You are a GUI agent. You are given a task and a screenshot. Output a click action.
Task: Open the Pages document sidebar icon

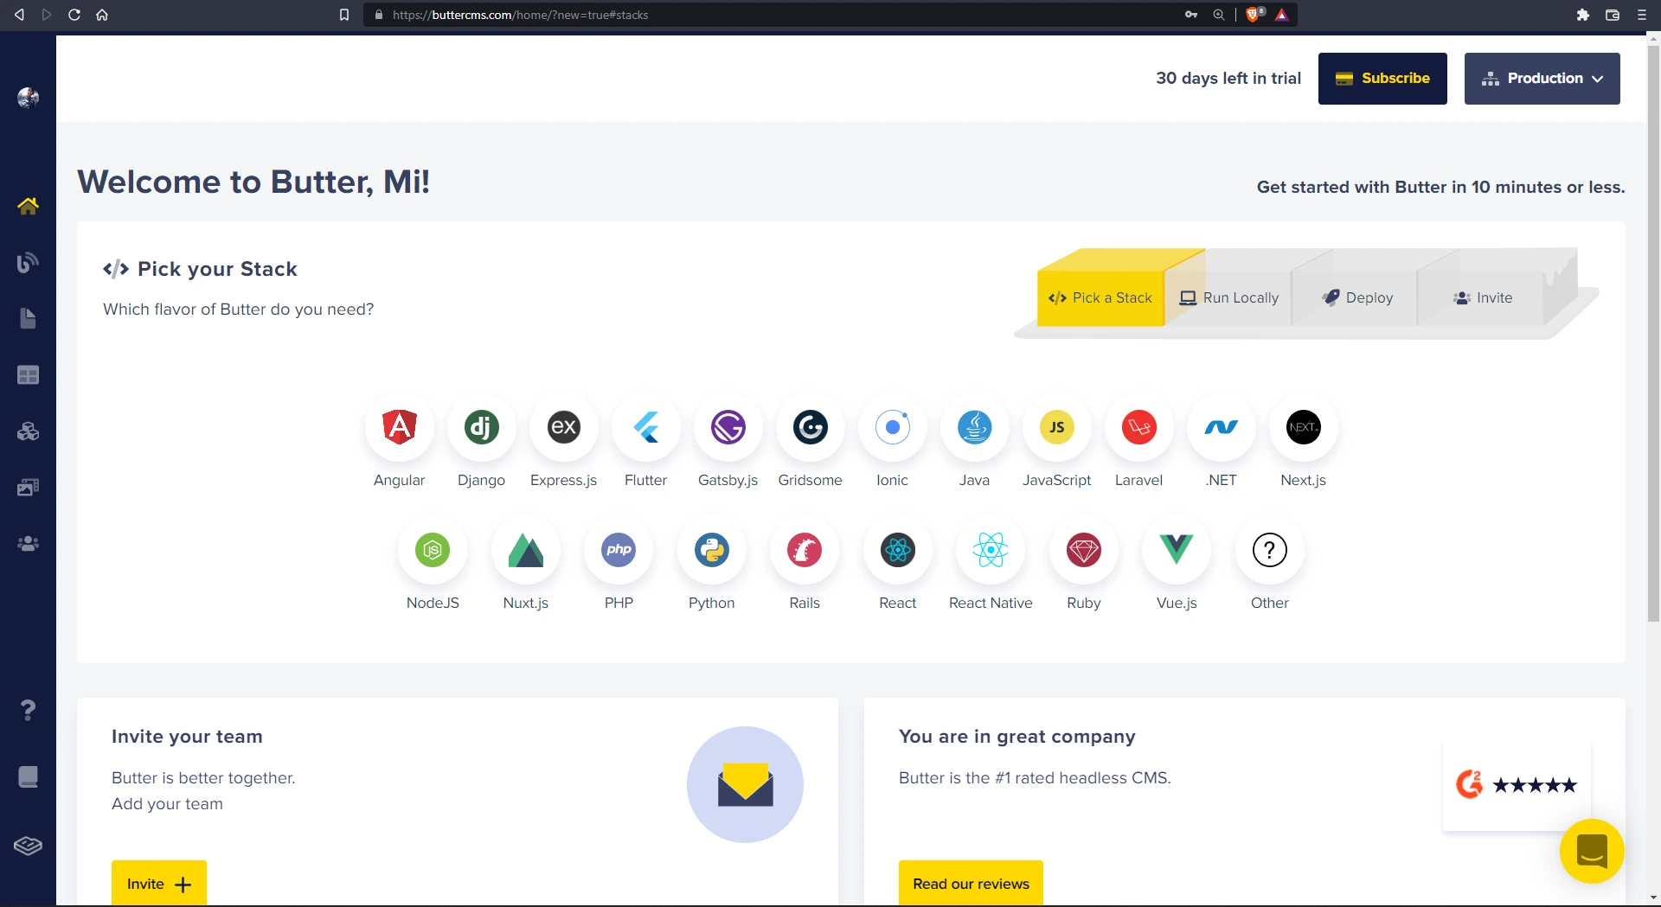28,318
